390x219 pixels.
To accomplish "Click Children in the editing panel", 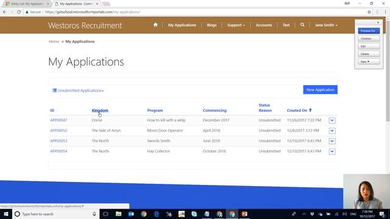I will point(369,38).
